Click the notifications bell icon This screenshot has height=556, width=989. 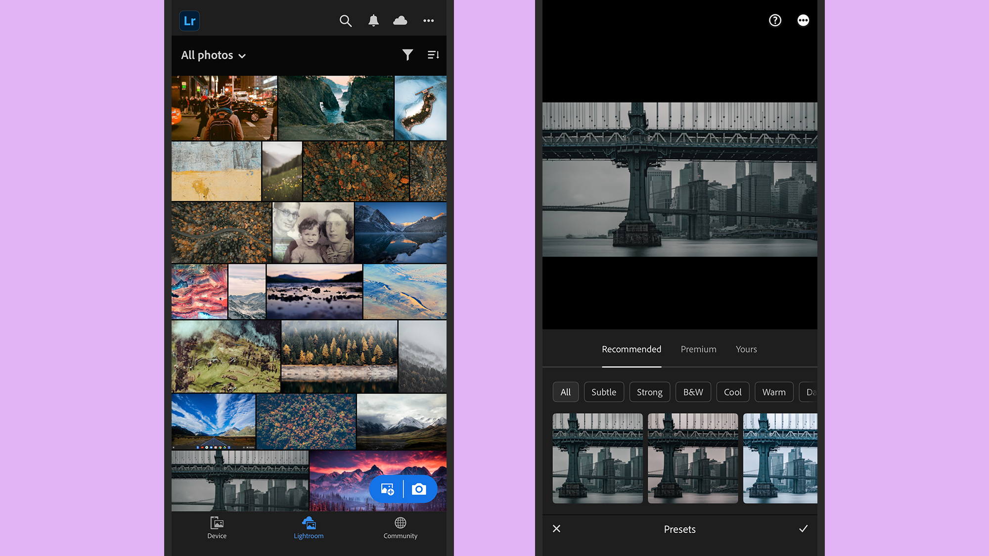pos(373,20)
